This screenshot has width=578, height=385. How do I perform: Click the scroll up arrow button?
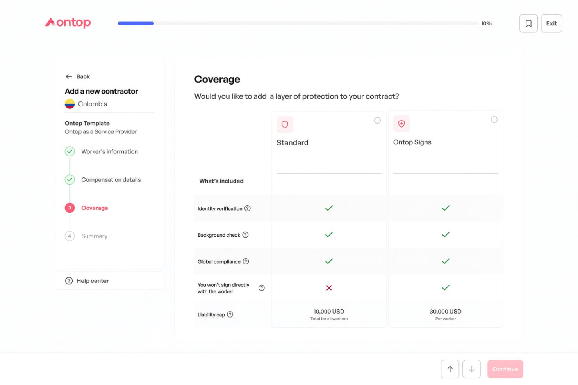[450, 369]
